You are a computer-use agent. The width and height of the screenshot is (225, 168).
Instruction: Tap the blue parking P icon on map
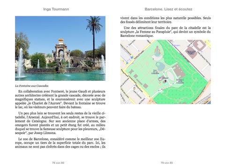click(x=127, y=63)
